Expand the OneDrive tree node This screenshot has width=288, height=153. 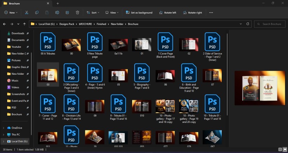click(x=4, y=128)
